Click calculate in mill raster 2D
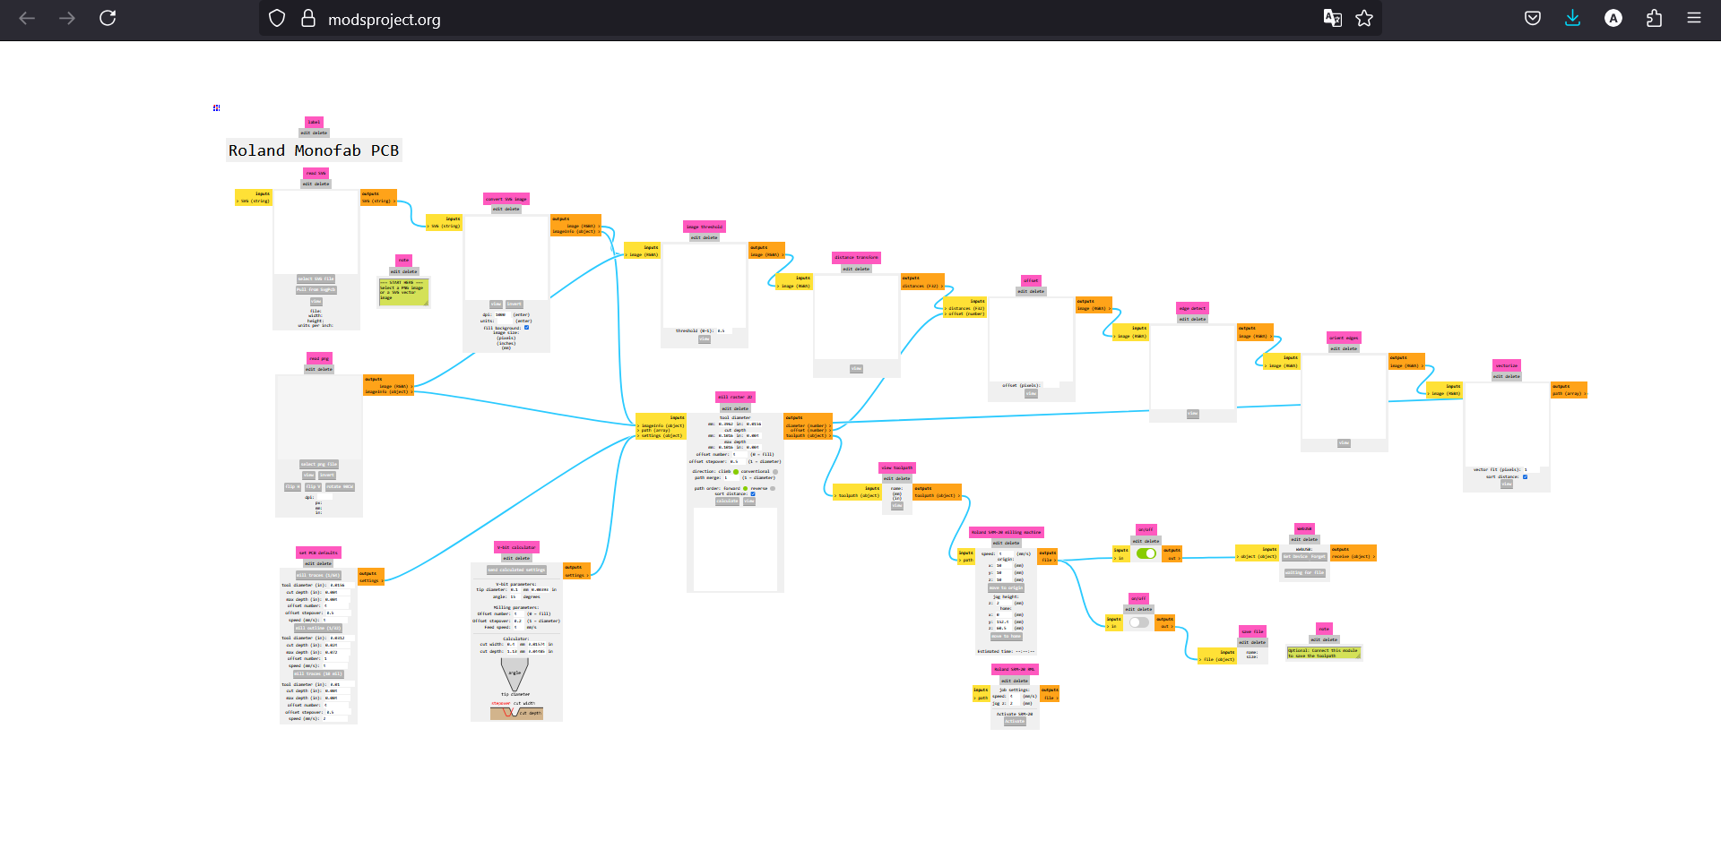The width and height of the screenshot is (1721, 857). tap(727, 501)
